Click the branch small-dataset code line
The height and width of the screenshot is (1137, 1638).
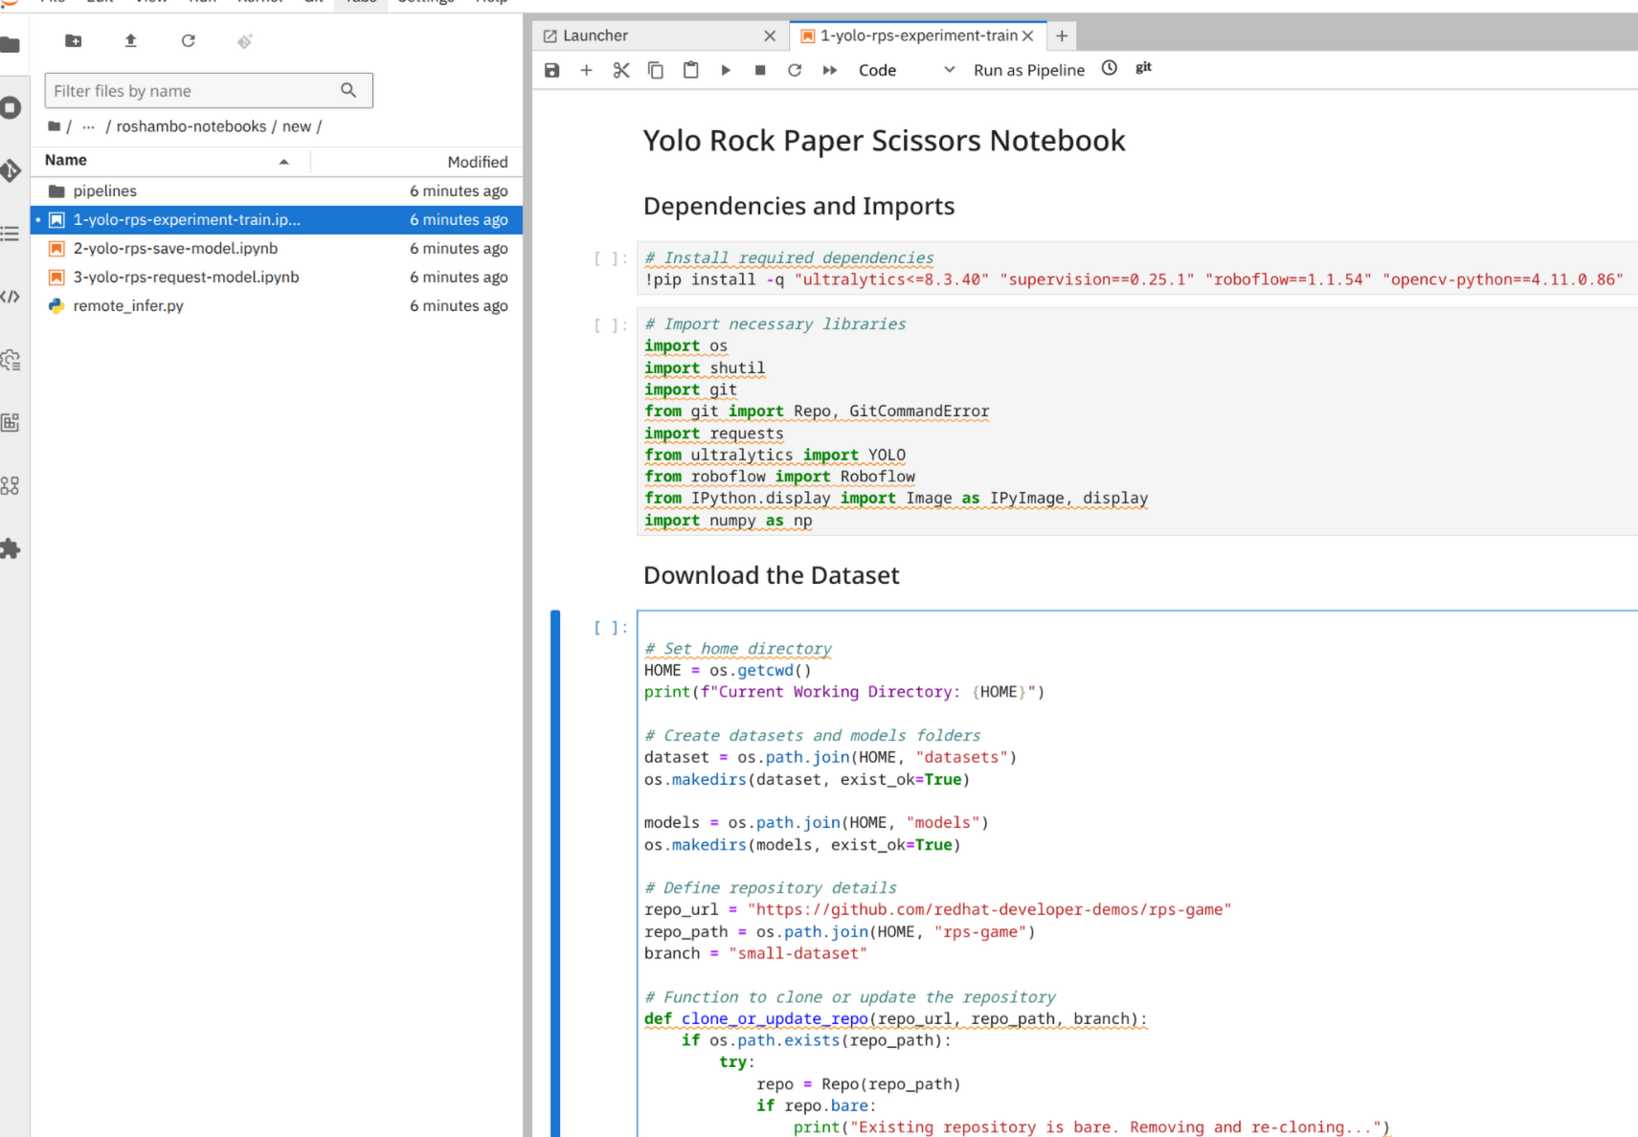point(755,953)
